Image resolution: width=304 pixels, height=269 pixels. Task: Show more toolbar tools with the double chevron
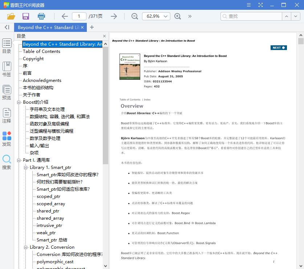point(190,16)
